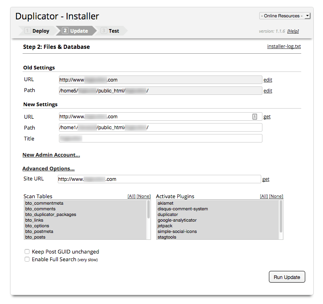The width and height of the screenshot is (323, 304).
Task: Click edit next to the Old Settings URL
Action: pyautogui.click(x=268, y=80)
